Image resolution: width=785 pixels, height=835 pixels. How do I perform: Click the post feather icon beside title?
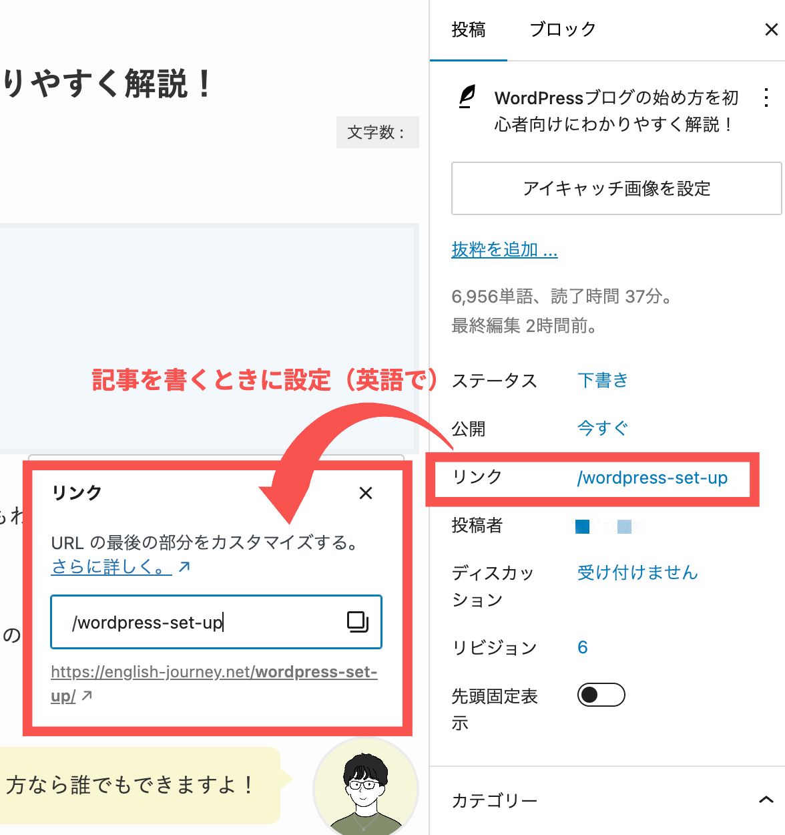467,98
